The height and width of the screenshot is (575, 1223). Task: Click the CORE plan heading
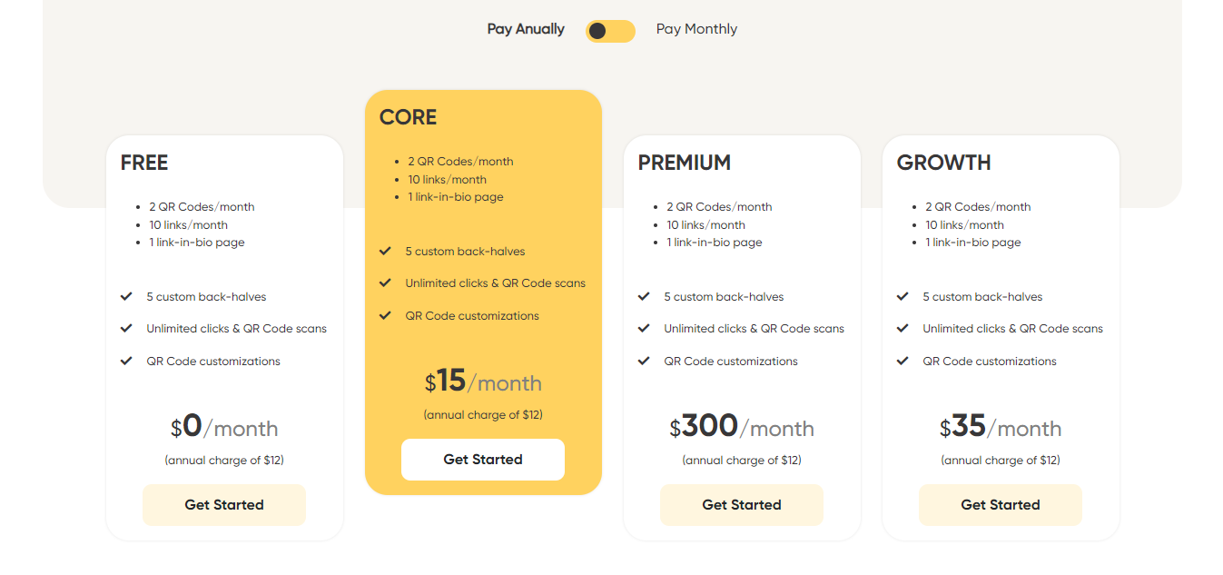pos(408,117)
